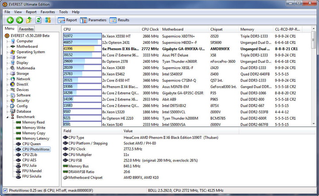Click the users icon in the toolbar
The height and width of the screenshot is (196, 319).
click(48, 20)
